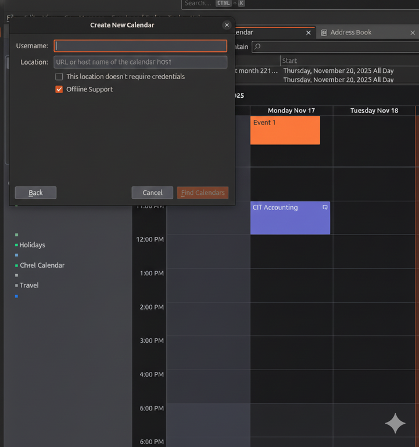Uncheck the Offline Support checkbox
Viewport: 419px width, 447px height.
pos(59,90)
